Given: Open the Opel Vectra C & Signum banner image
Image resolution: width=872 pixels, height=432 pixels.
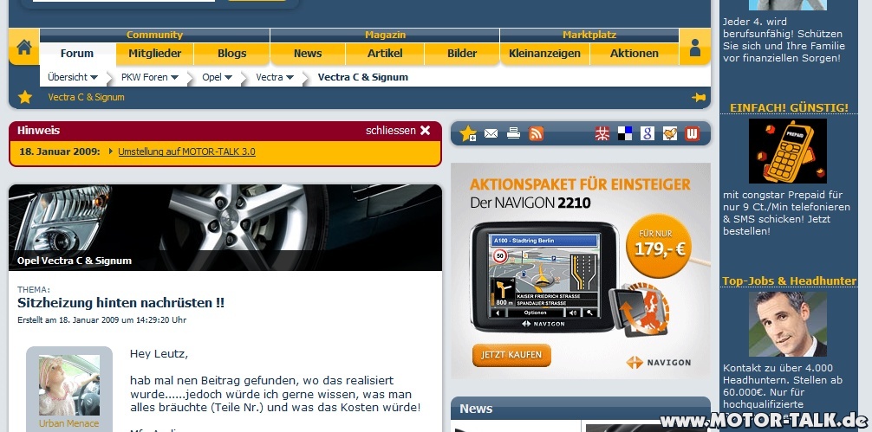Looking at the screenshot, I should pyautogui.click(x=225, y=228).
